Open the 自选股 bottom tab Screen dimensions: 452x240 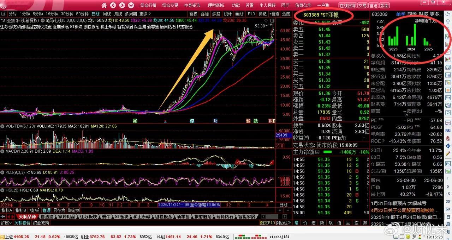(x=47, y=216)
